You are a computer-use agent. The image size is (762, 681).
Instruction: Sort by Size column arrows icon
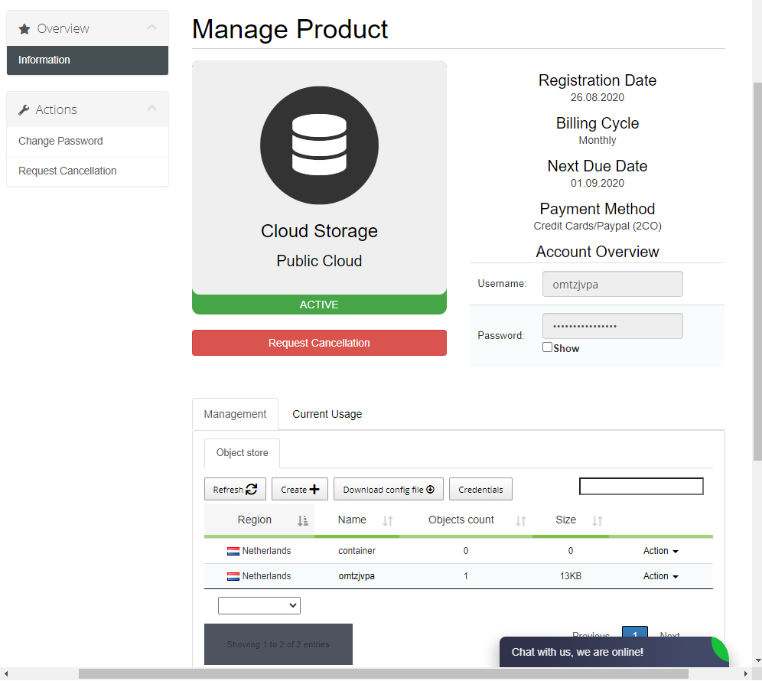[x=598, y=521]
